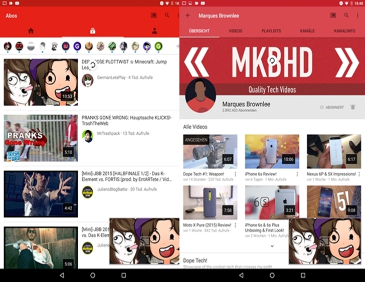The image size is (365, 282).
Task: Switch to the VIDEOS tab
Action: click(235, 31)
